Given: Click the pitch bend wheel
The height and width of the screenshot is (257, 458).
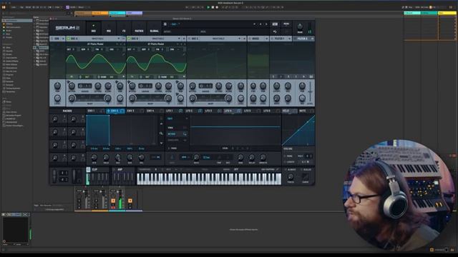Looking at the screenshot, I should click(54, 176).
